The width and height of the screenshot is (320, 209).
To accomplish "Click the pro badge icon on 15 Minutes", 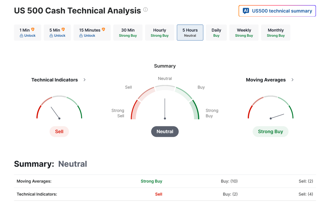I will pos(103,30).
